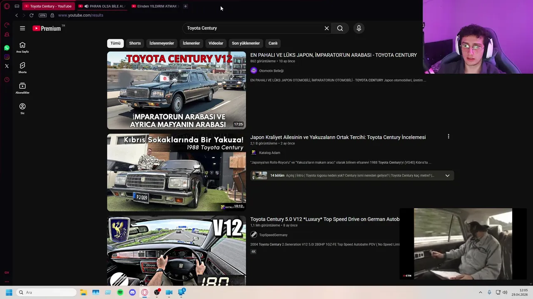Click the GX icon at sidebar bottom
This screenshot has width=533, height=299.
7,272
